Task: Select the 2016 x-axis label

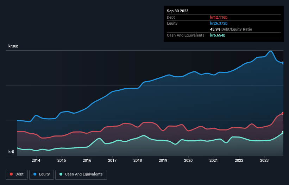Action: click(87, 161)
